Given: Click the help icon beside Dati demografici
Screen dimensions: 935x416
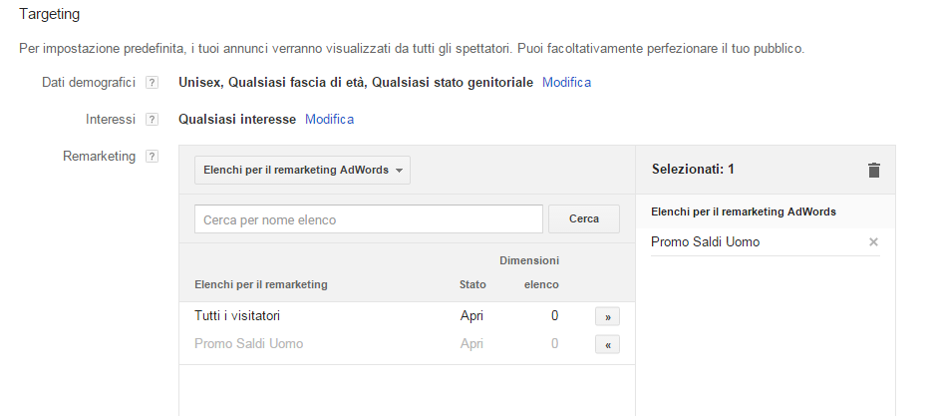Looking at the screenshot, I should [152, 83].
